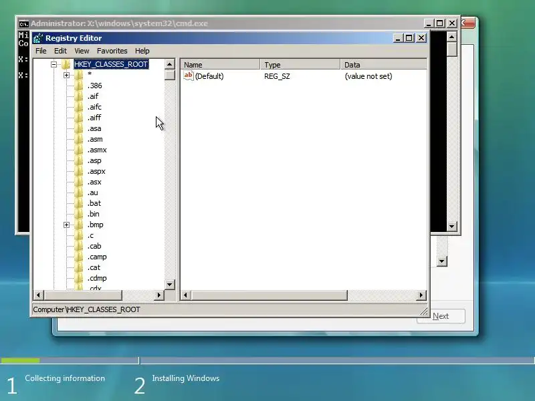The height and width of the screenshot is (401, 535).
Task: Click the folder icon beside .aspx
Action: pos(79,171)
